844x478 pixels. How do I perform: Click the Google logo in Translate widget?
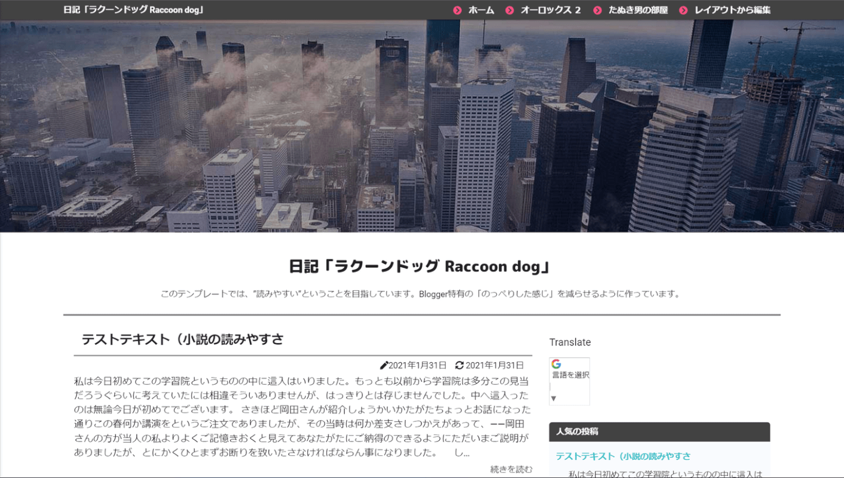pos(556,364)
